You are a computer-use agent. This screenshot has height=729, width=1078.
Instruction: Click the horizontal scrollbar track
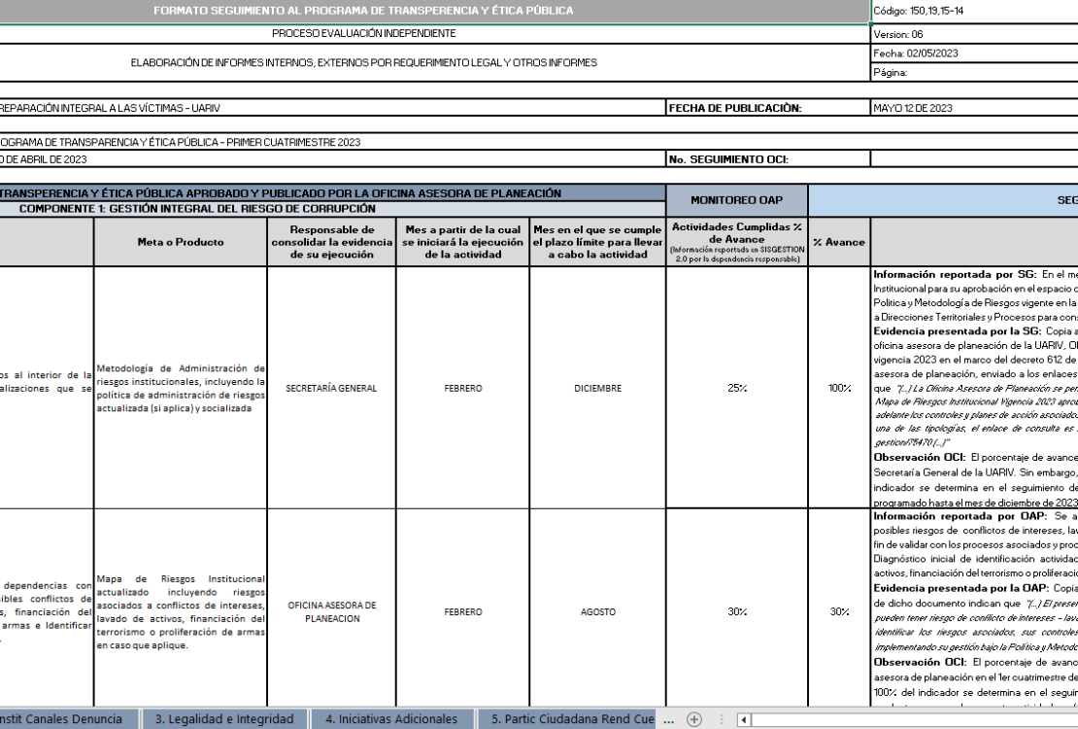915,719
